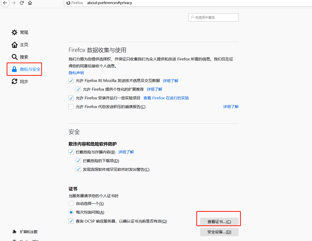Screen dimensions: 312x241
Task: Click the Firefox identity icon in address bar
Action: [x=68, y=3]
